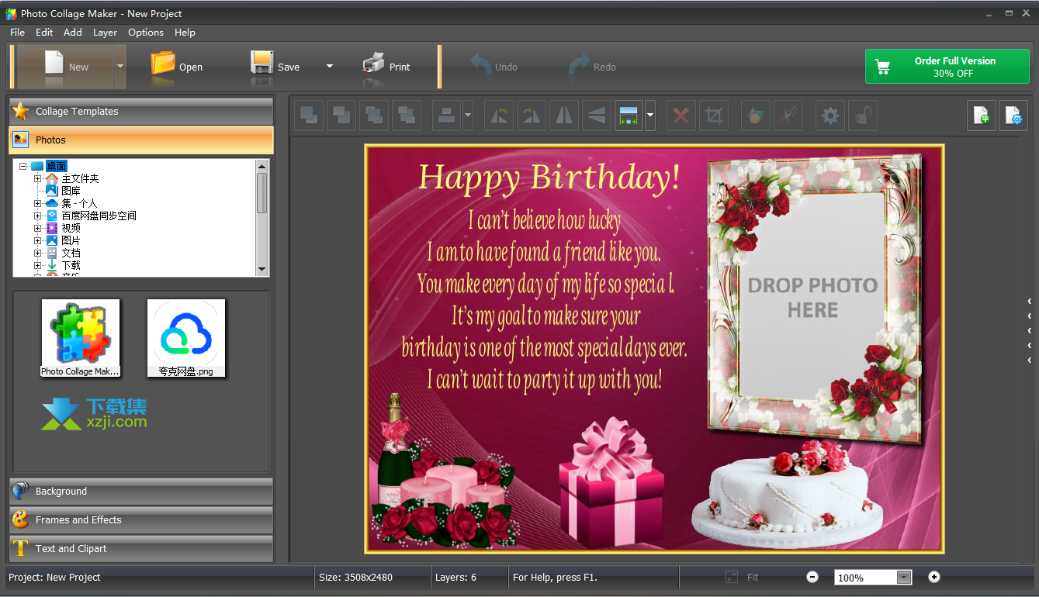Select the Photo Collage Maker puzzle thumbnail

(x=81, y=338)
